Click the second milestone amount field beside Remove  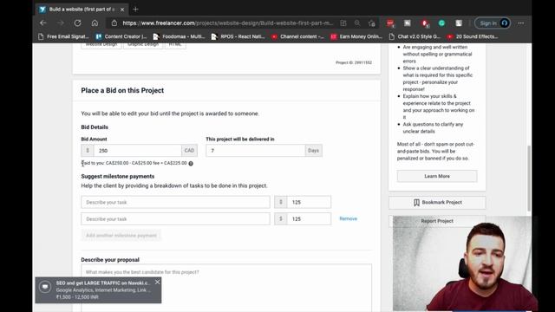coord(309,219)
